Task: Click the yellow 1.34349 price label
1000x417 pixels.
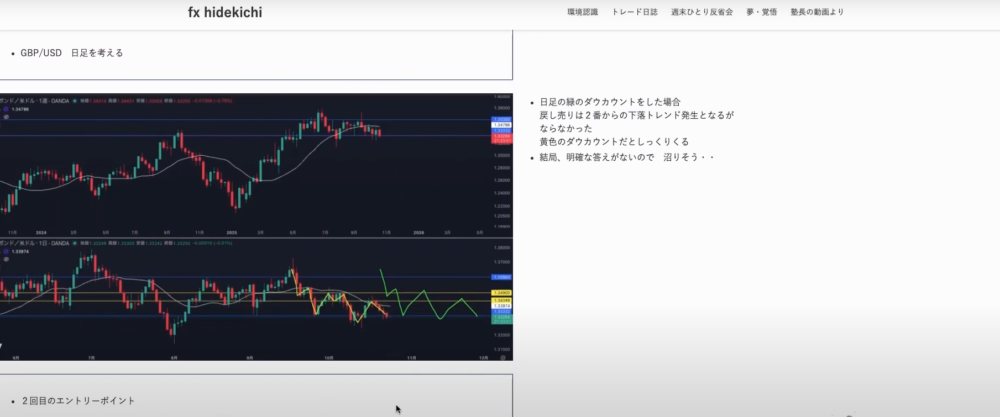Action: click(x=502, y=300)
